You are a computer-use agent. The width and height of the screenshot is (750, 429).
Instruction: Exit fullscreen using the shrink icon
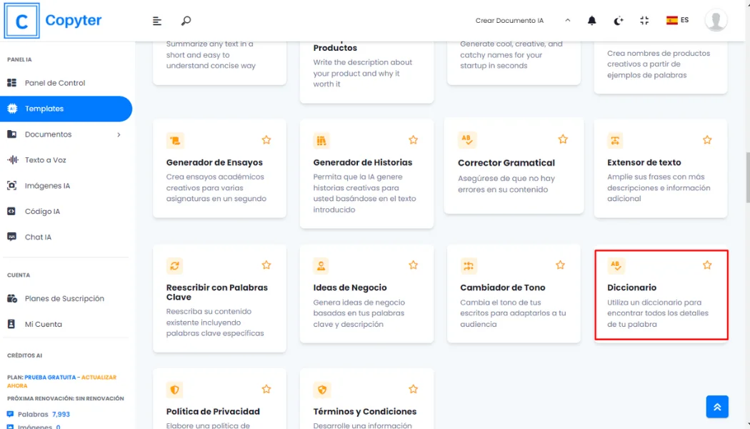644,21
